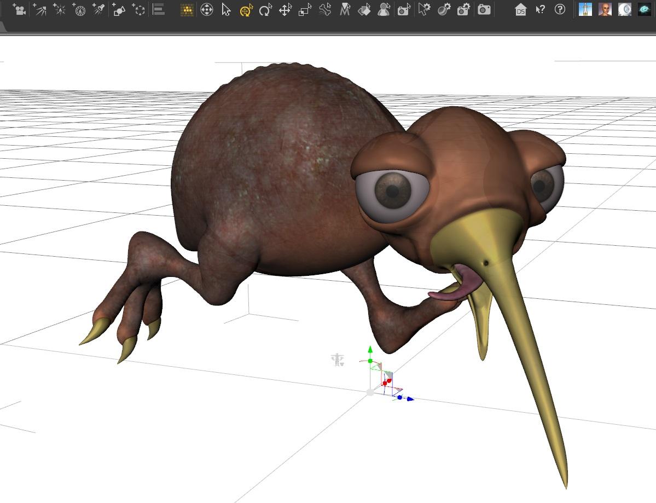Image resolution: width=656 pixels, height=503 pixels.
Task: Create a new spotlight
Action: point(98,9)
